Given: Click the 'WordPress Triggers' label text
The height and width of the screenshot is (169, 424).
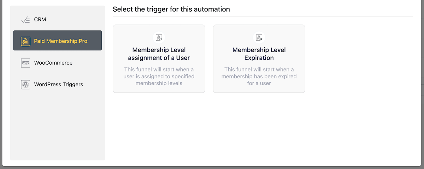Looking at the screenshot, I should 59,85.
